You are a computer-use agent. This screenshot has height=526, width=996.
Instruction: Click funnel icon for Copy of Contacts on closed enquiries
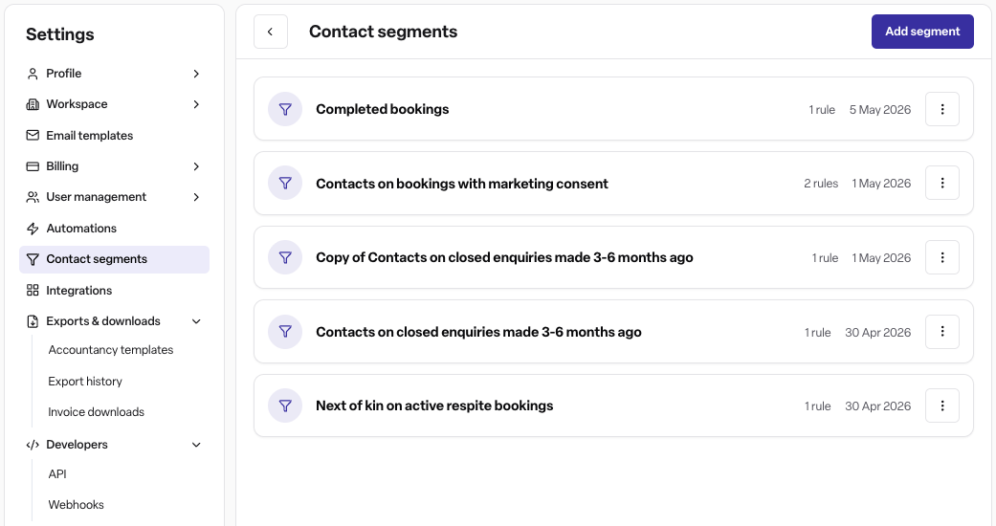coord(285,257)
